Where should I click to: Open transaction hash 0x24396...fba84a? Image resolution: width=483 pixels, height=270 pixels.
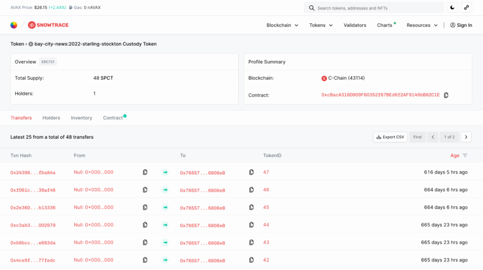33,173
